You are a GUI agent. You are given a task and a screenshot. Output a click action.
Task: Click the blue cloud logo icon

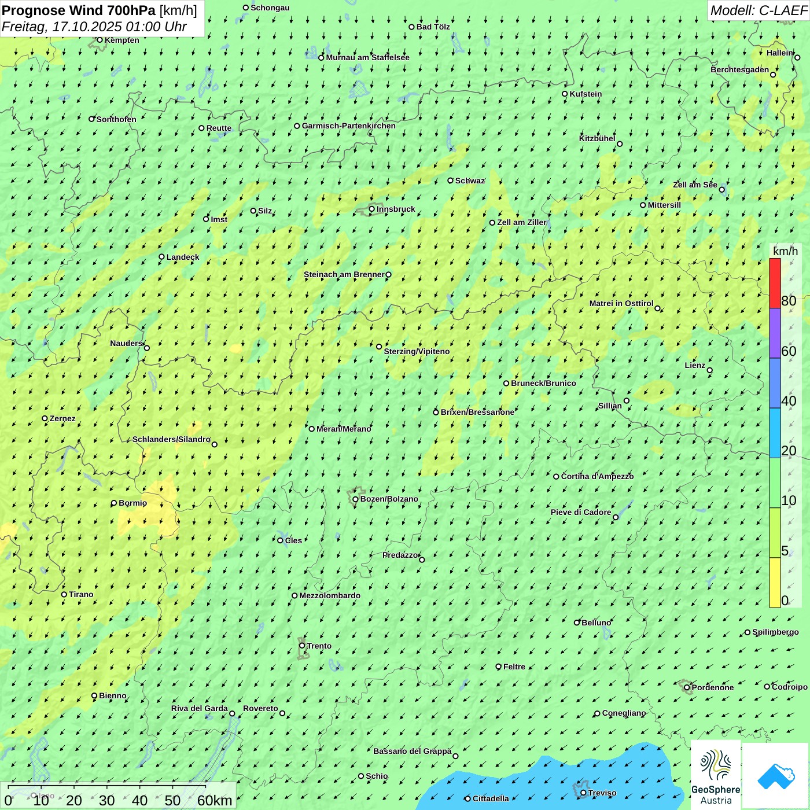point(776,776)
